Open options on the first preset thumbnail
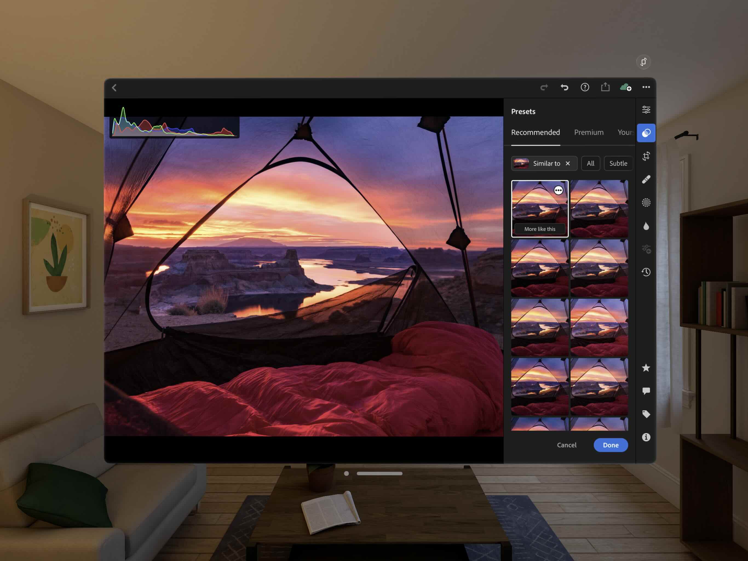This screenshot has width=748, height=561. (x=558, y=190)
